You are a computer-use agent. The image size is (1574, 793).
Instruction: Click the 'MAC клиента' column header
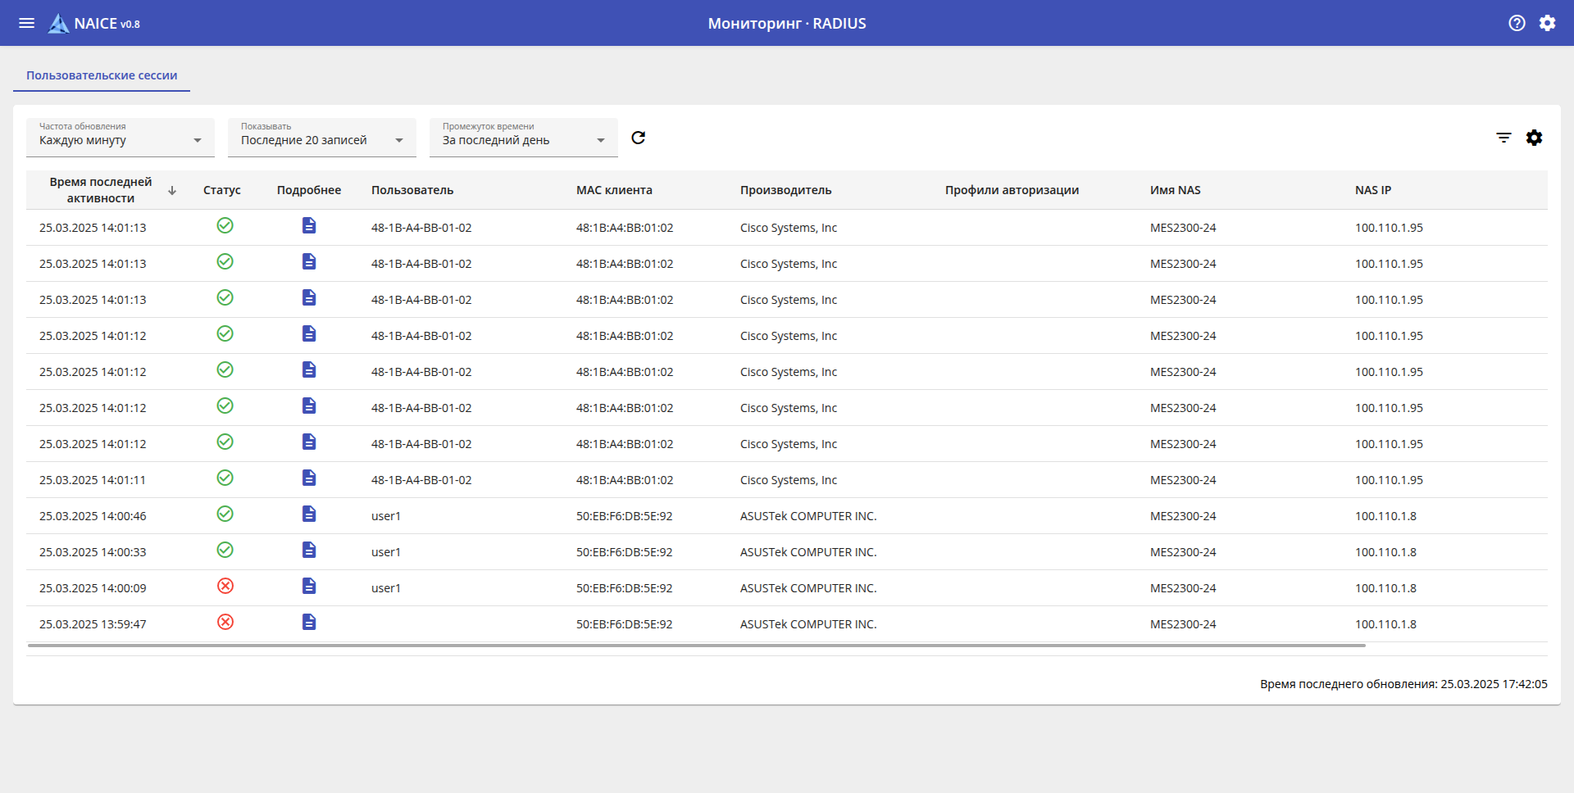click(x=614, y=190)
